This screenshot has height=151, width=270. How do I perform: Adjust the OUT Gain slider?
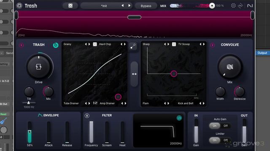244,131
